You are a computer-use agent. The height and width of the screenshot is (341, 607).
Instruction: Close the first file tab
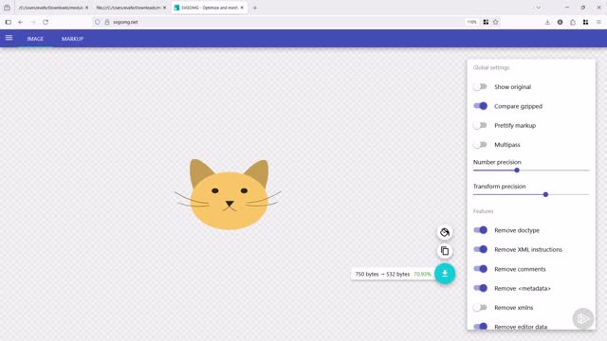click(x=86, y=8)
